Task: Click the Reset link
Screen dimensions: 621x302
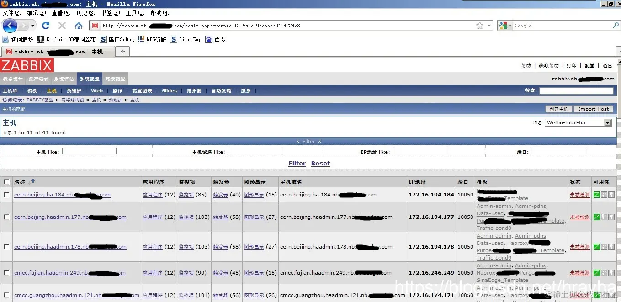Action: click(320, 163)
